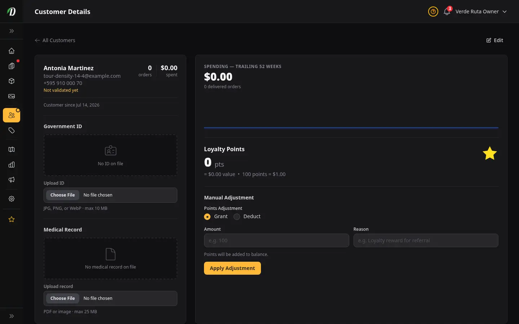The height and width of the screenshot is (324, 519).
Task: Click the document icon in Medical Record box
Action: pyautogui.click(x=110, y=254)
